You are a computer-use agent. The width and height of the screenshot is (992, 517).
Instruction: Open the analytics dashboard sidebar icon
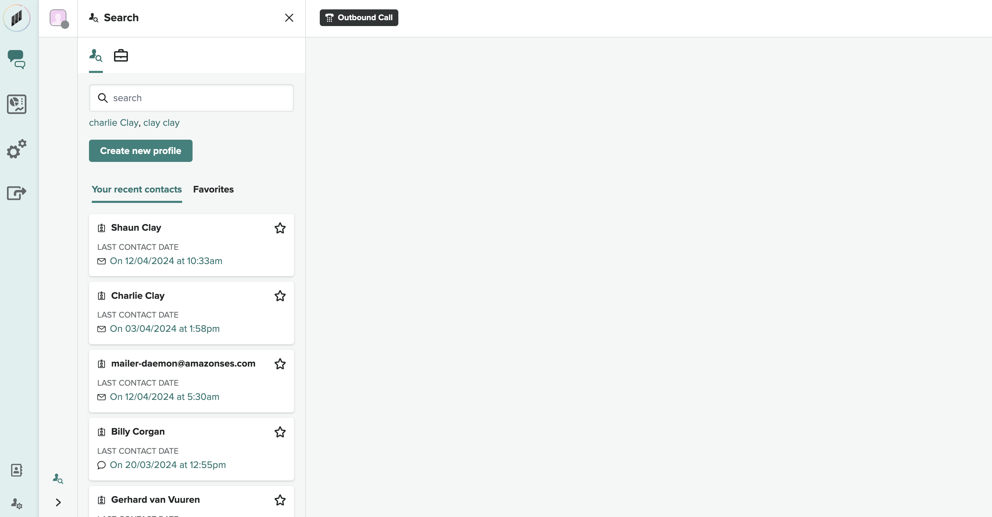point(17,104)
